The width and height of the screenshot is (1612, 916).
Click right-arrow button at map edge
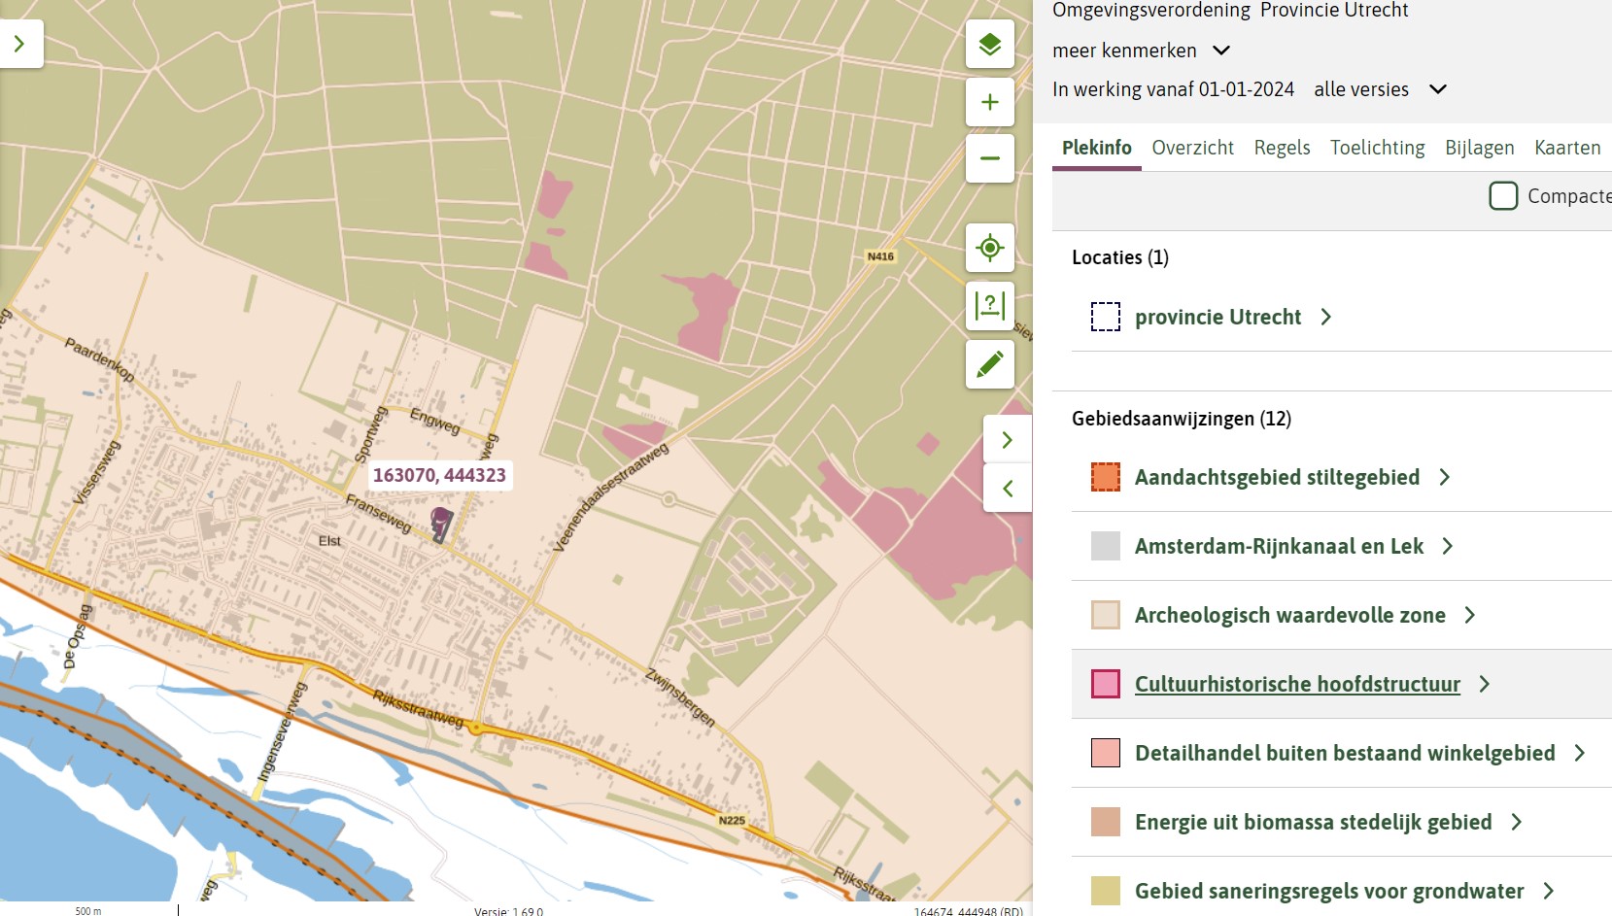pyautogui.click(x=1008, y=440)
